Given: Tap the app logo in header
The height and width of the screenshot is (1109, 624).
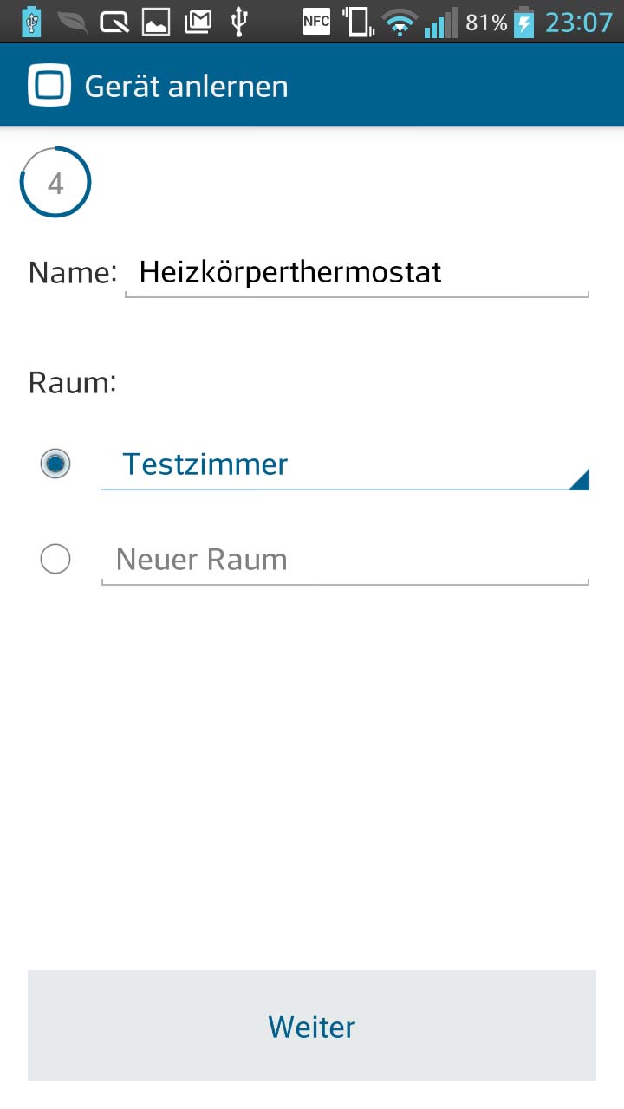Looking at the screenshot, I should [49, 86].
